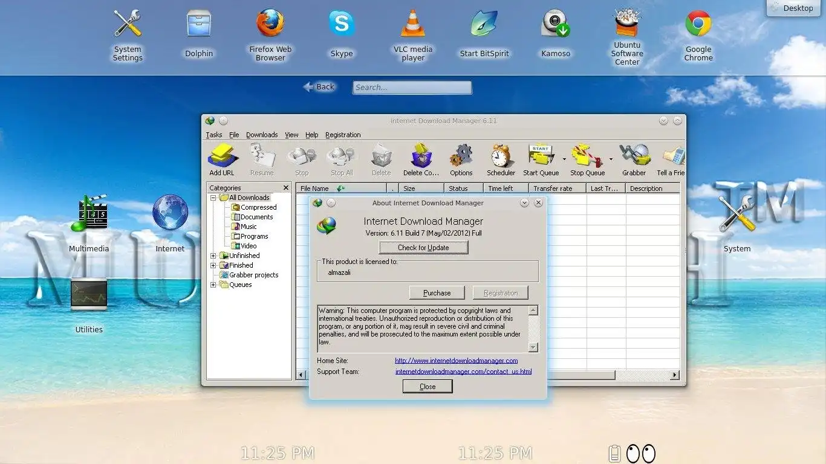This screenshot has height=464, width=826.
Task: Click the horizontal scrollbar of download list
Action: (x=487, y=375)
